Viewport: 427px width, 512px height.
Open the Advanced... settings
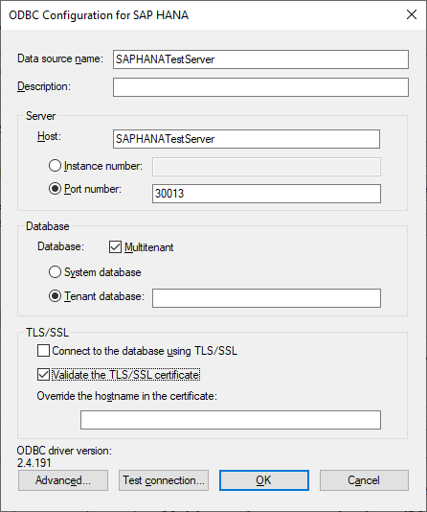63,480
